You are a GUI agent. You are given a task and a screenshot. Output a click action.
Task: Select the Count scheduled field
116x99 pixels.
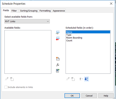pos(88,41)
